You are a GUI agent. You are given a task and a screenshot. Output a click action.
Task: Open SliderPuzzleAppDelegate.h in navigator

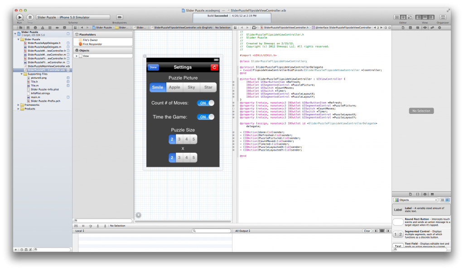(x=44, y=43)
